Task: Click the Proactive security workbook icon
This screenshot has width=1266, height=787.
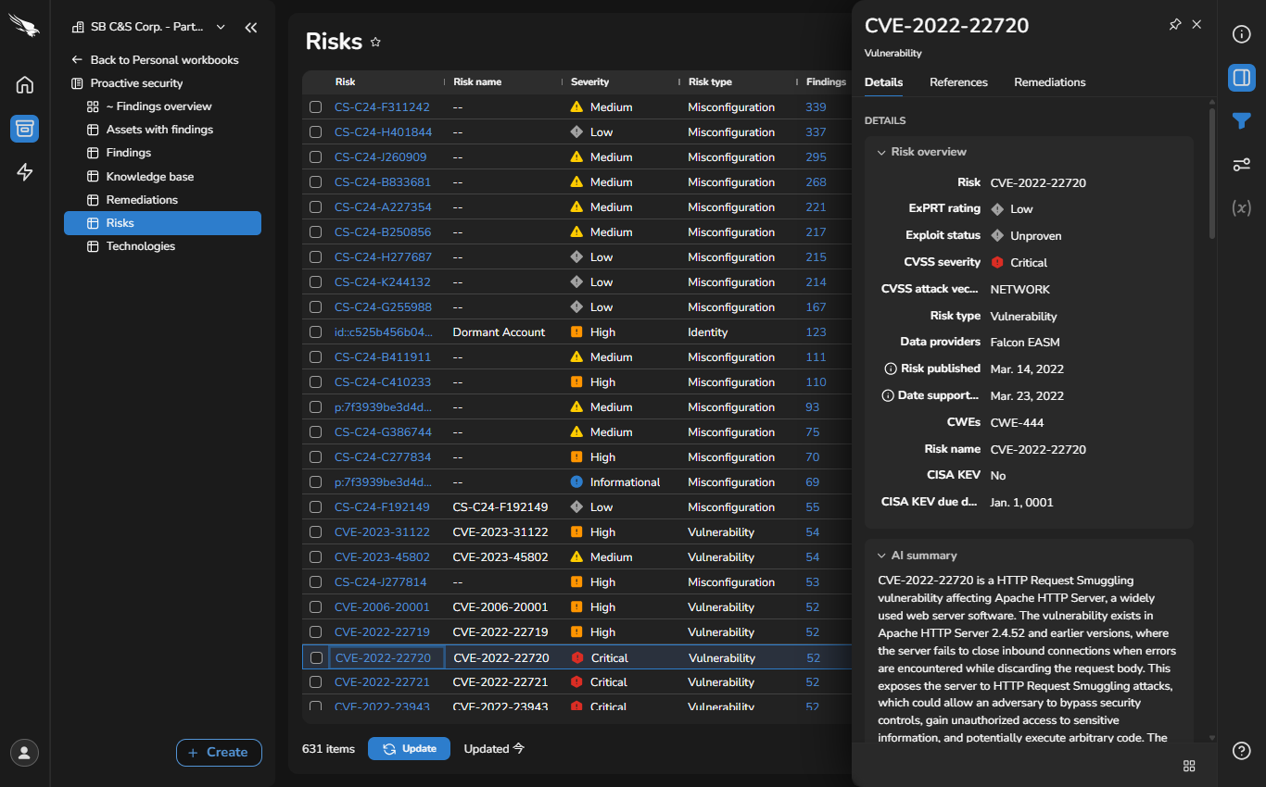Action: [77, 83]
